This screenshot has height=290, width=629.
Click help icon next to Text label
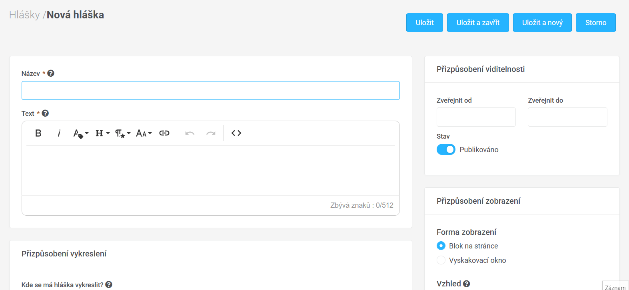coord(45,113)
